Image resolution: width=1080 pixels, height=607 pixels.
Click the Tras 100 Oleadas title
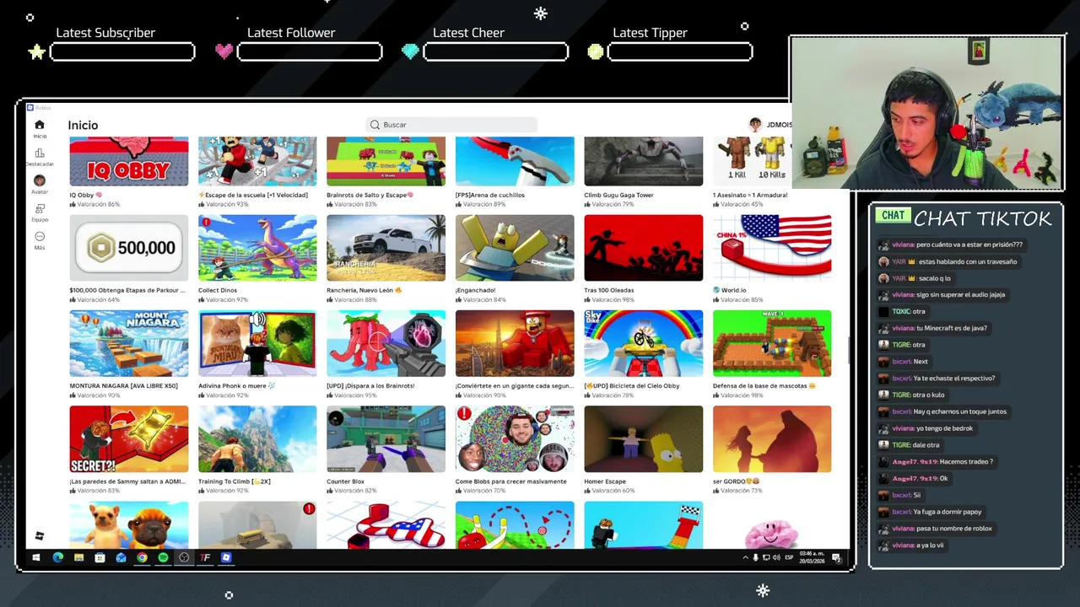(x=609, y=290)
